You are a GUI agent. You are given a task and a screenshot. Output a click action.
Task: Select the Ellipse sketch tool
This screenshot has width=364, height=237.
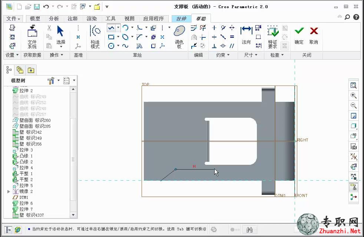pyautogui.click(x=125, y=37)
